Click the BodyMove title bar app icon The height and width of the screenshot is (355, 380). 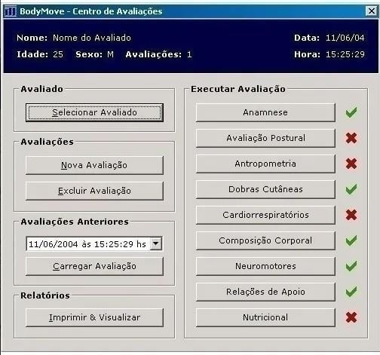11,11
